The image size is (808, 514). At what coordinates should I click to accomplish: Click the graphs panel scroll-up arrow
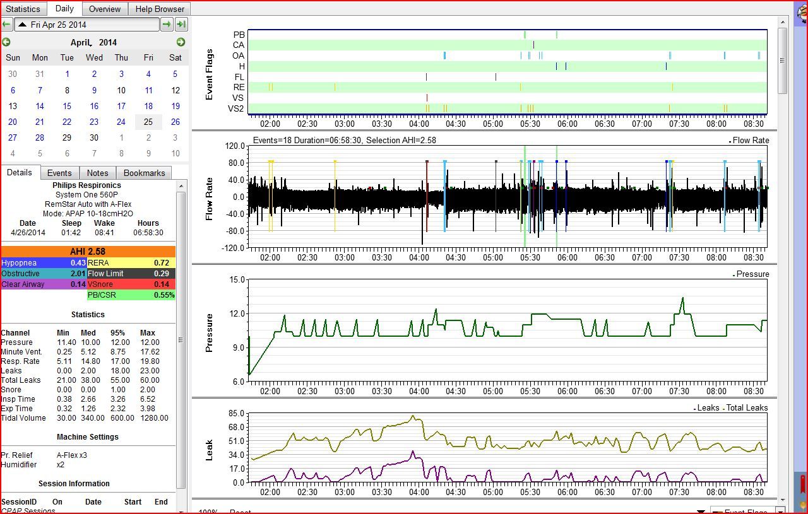(x=783, y=23)
